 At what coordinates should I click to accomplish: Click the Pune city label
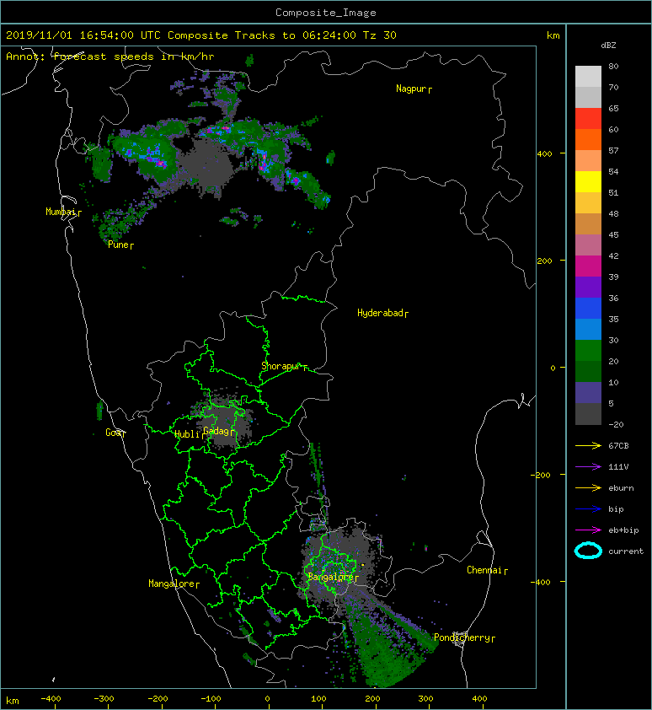[118, 245]
